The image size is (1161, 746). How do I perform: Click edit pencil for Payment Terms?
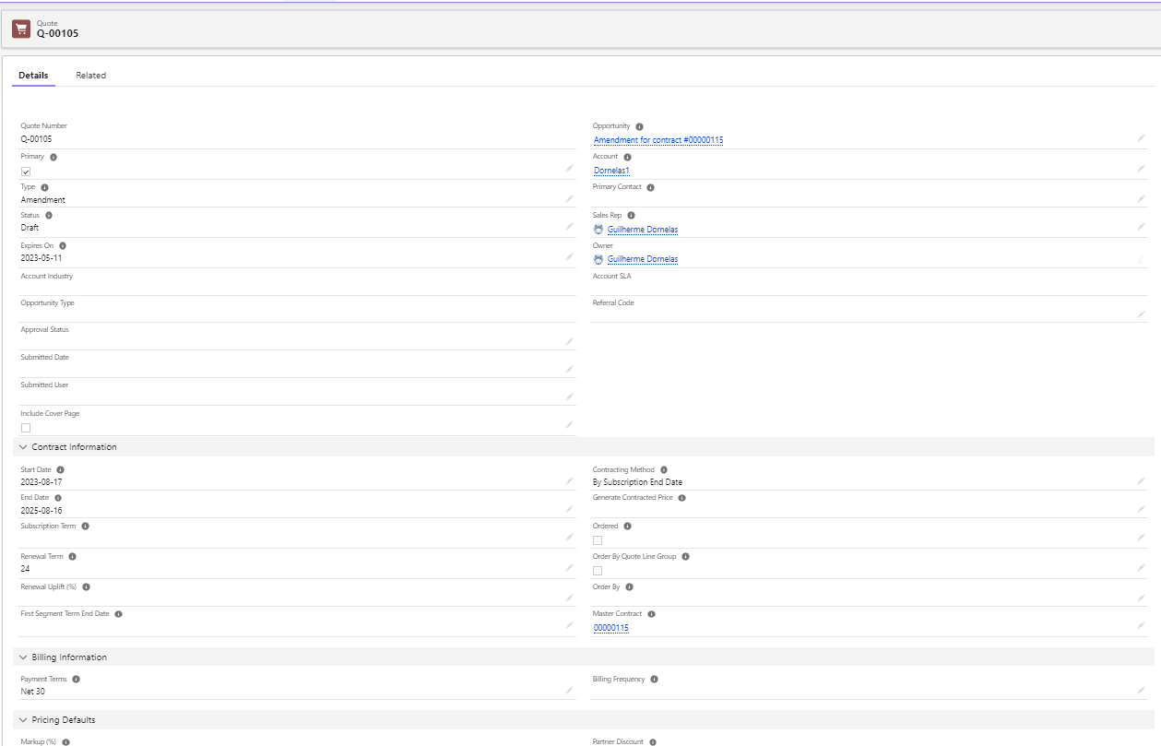click(569, 690)
